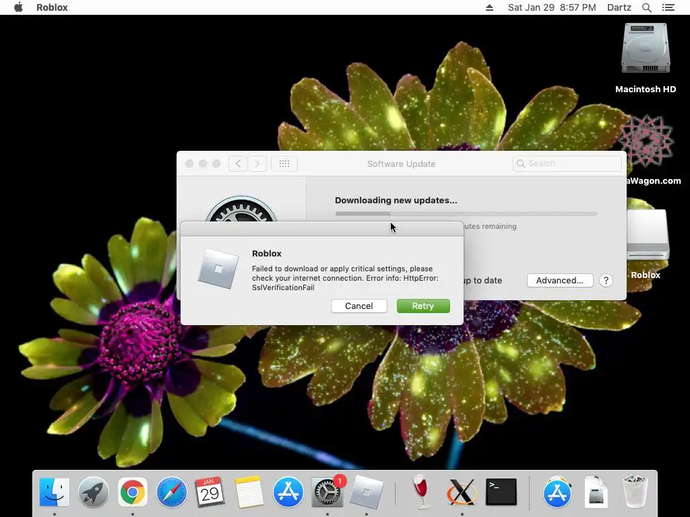Click the Software Update window title
Image resolution: width=690 pixels, height=517 pixels.
click(402, 164)
